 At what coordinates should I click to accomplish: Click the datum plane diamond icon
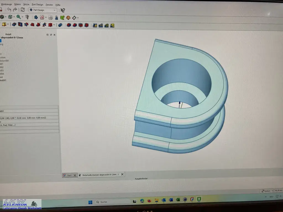74,18
